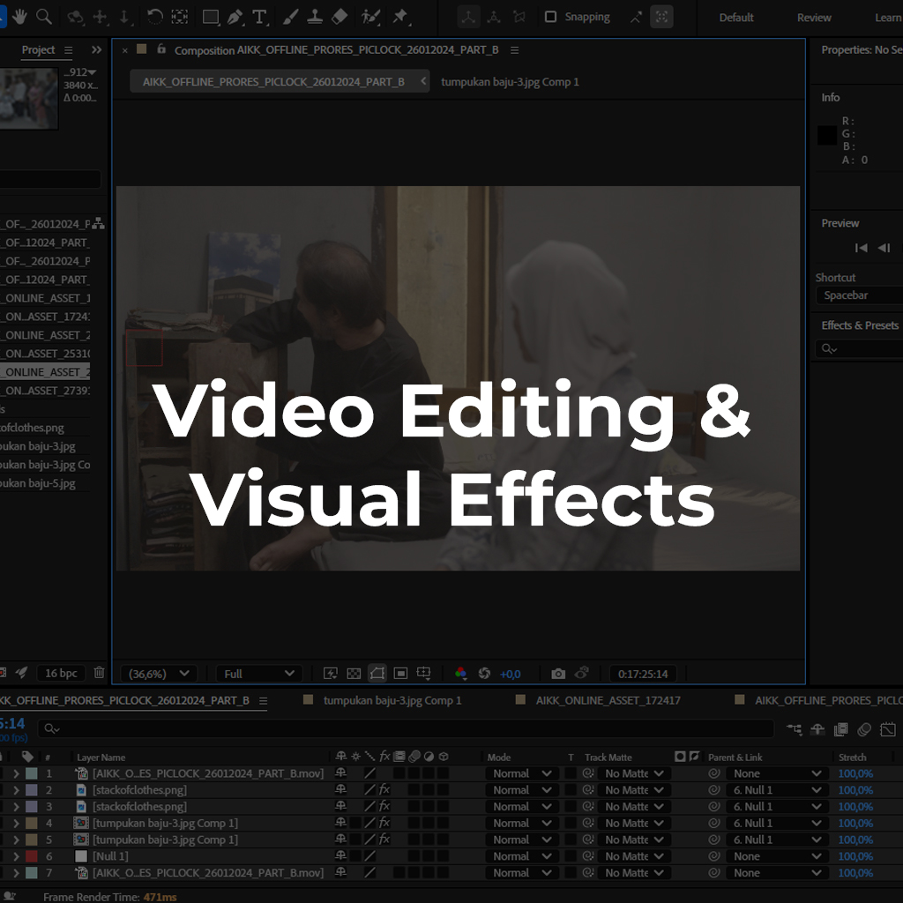
Task: Open the Full resolution dropdown
Action: (x=258, y=674)
